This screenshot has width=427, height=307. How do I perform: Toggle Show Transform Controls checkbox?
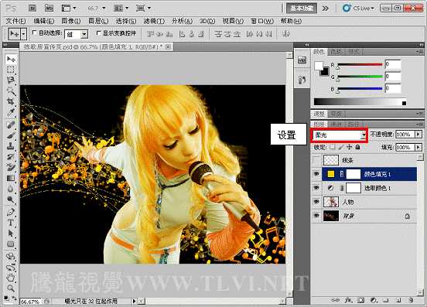pos(98,33)
